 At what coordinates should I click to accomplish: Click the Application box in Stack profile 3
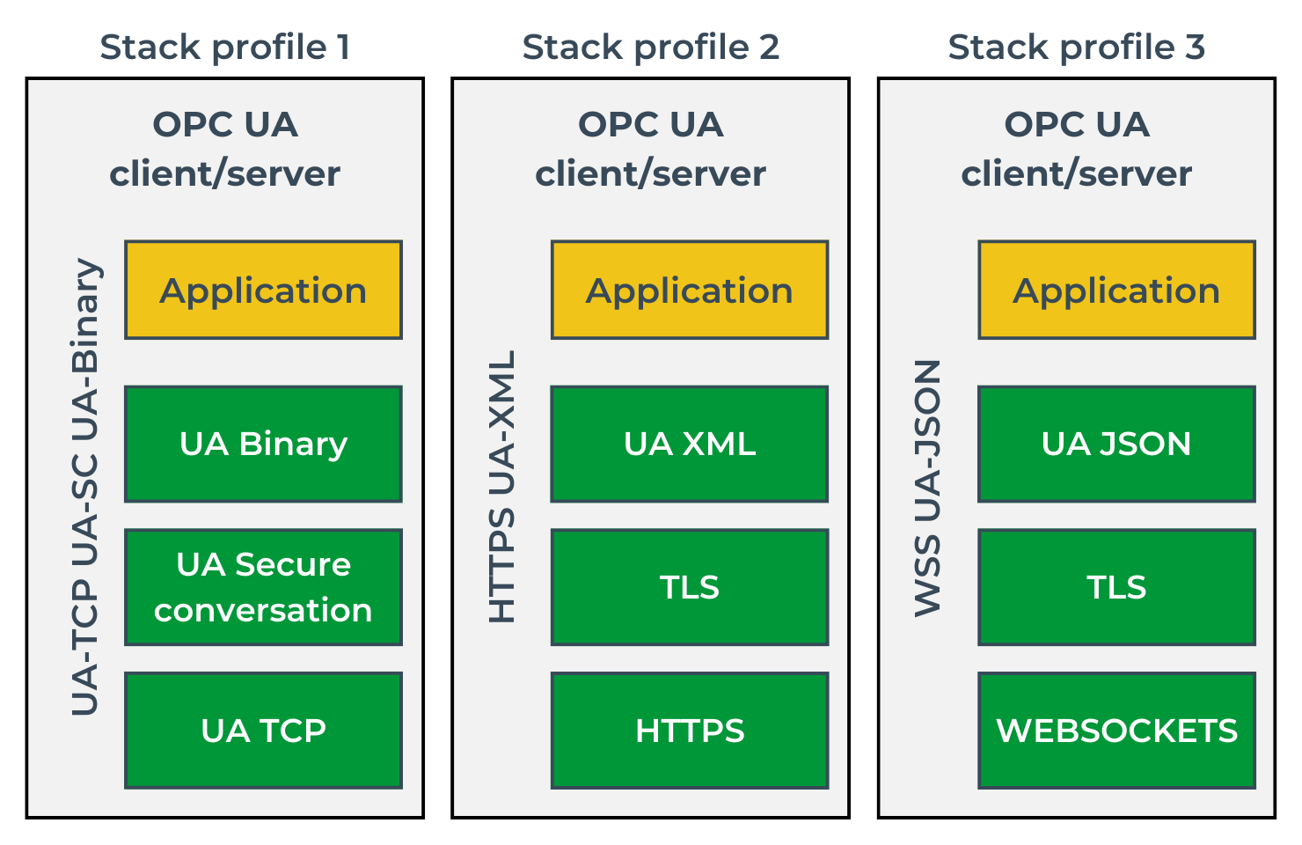[x=1115, y=290]
